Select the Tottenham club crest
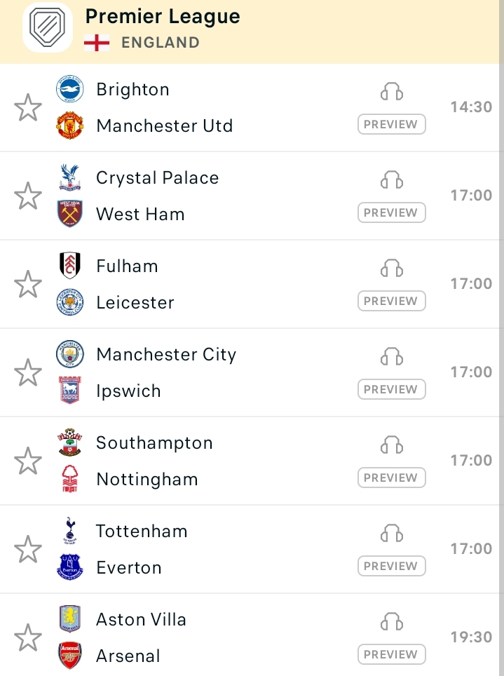Screen dimensions: 504x676 coord(70,531)
